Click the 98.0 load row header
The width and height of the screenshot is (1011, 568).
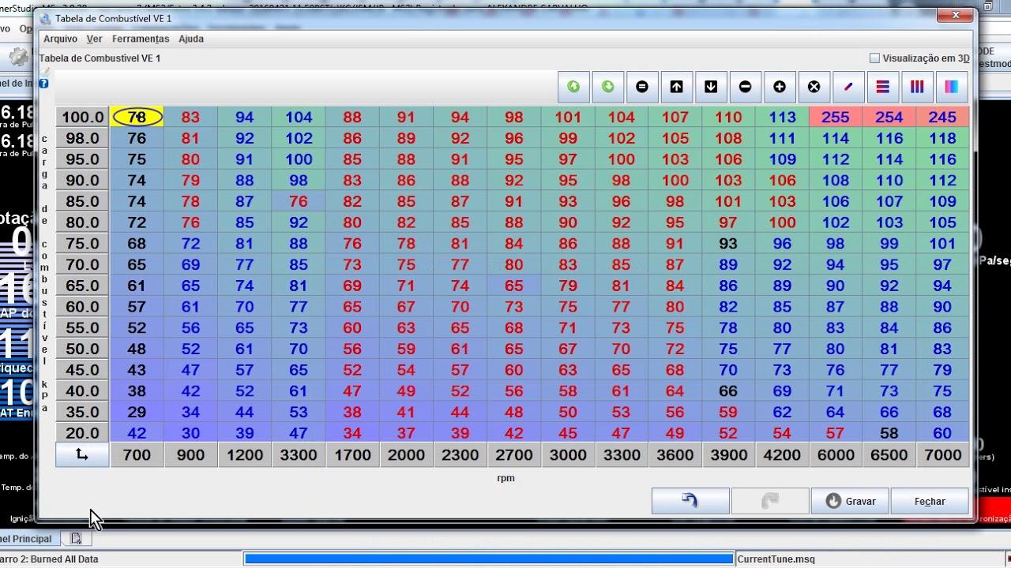click(82, 138)
